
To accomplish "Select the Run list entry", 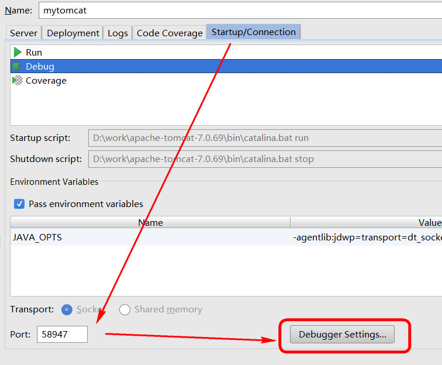I will pyautogui.click(x=226, y=52).
